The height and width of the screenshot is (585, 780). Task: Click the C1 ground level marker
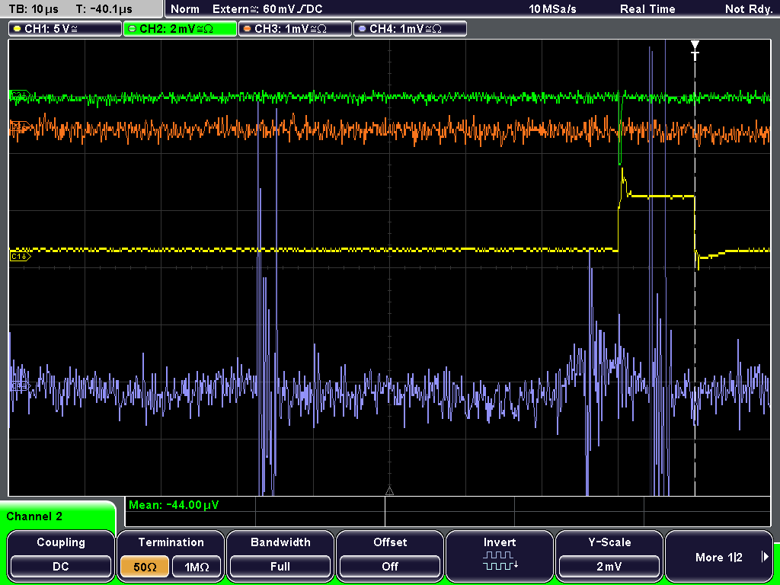tap(21, 256)
